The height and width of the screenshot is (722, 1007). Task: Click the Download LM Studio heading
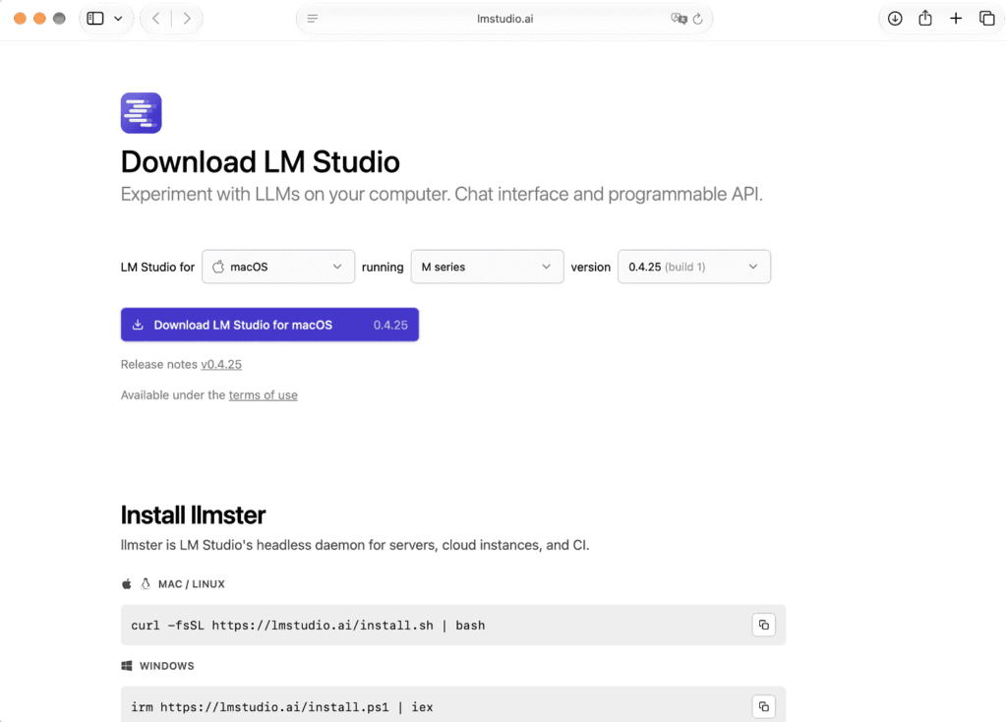click(x=260, y=162)
